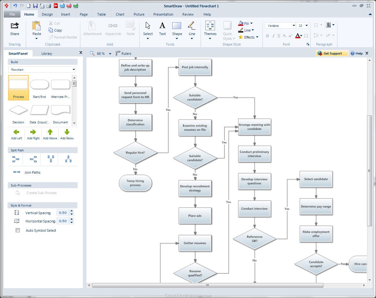
Task: Open the Verdana font selector
Action: [x=280, y=25]
